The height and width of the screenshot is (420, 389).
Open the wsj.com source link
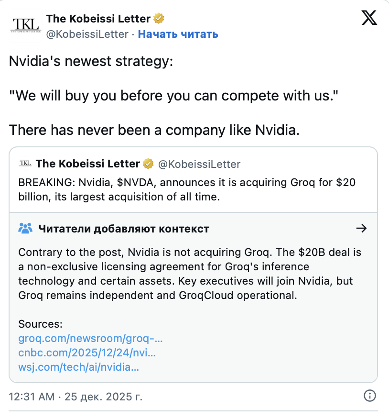[79, 367]
